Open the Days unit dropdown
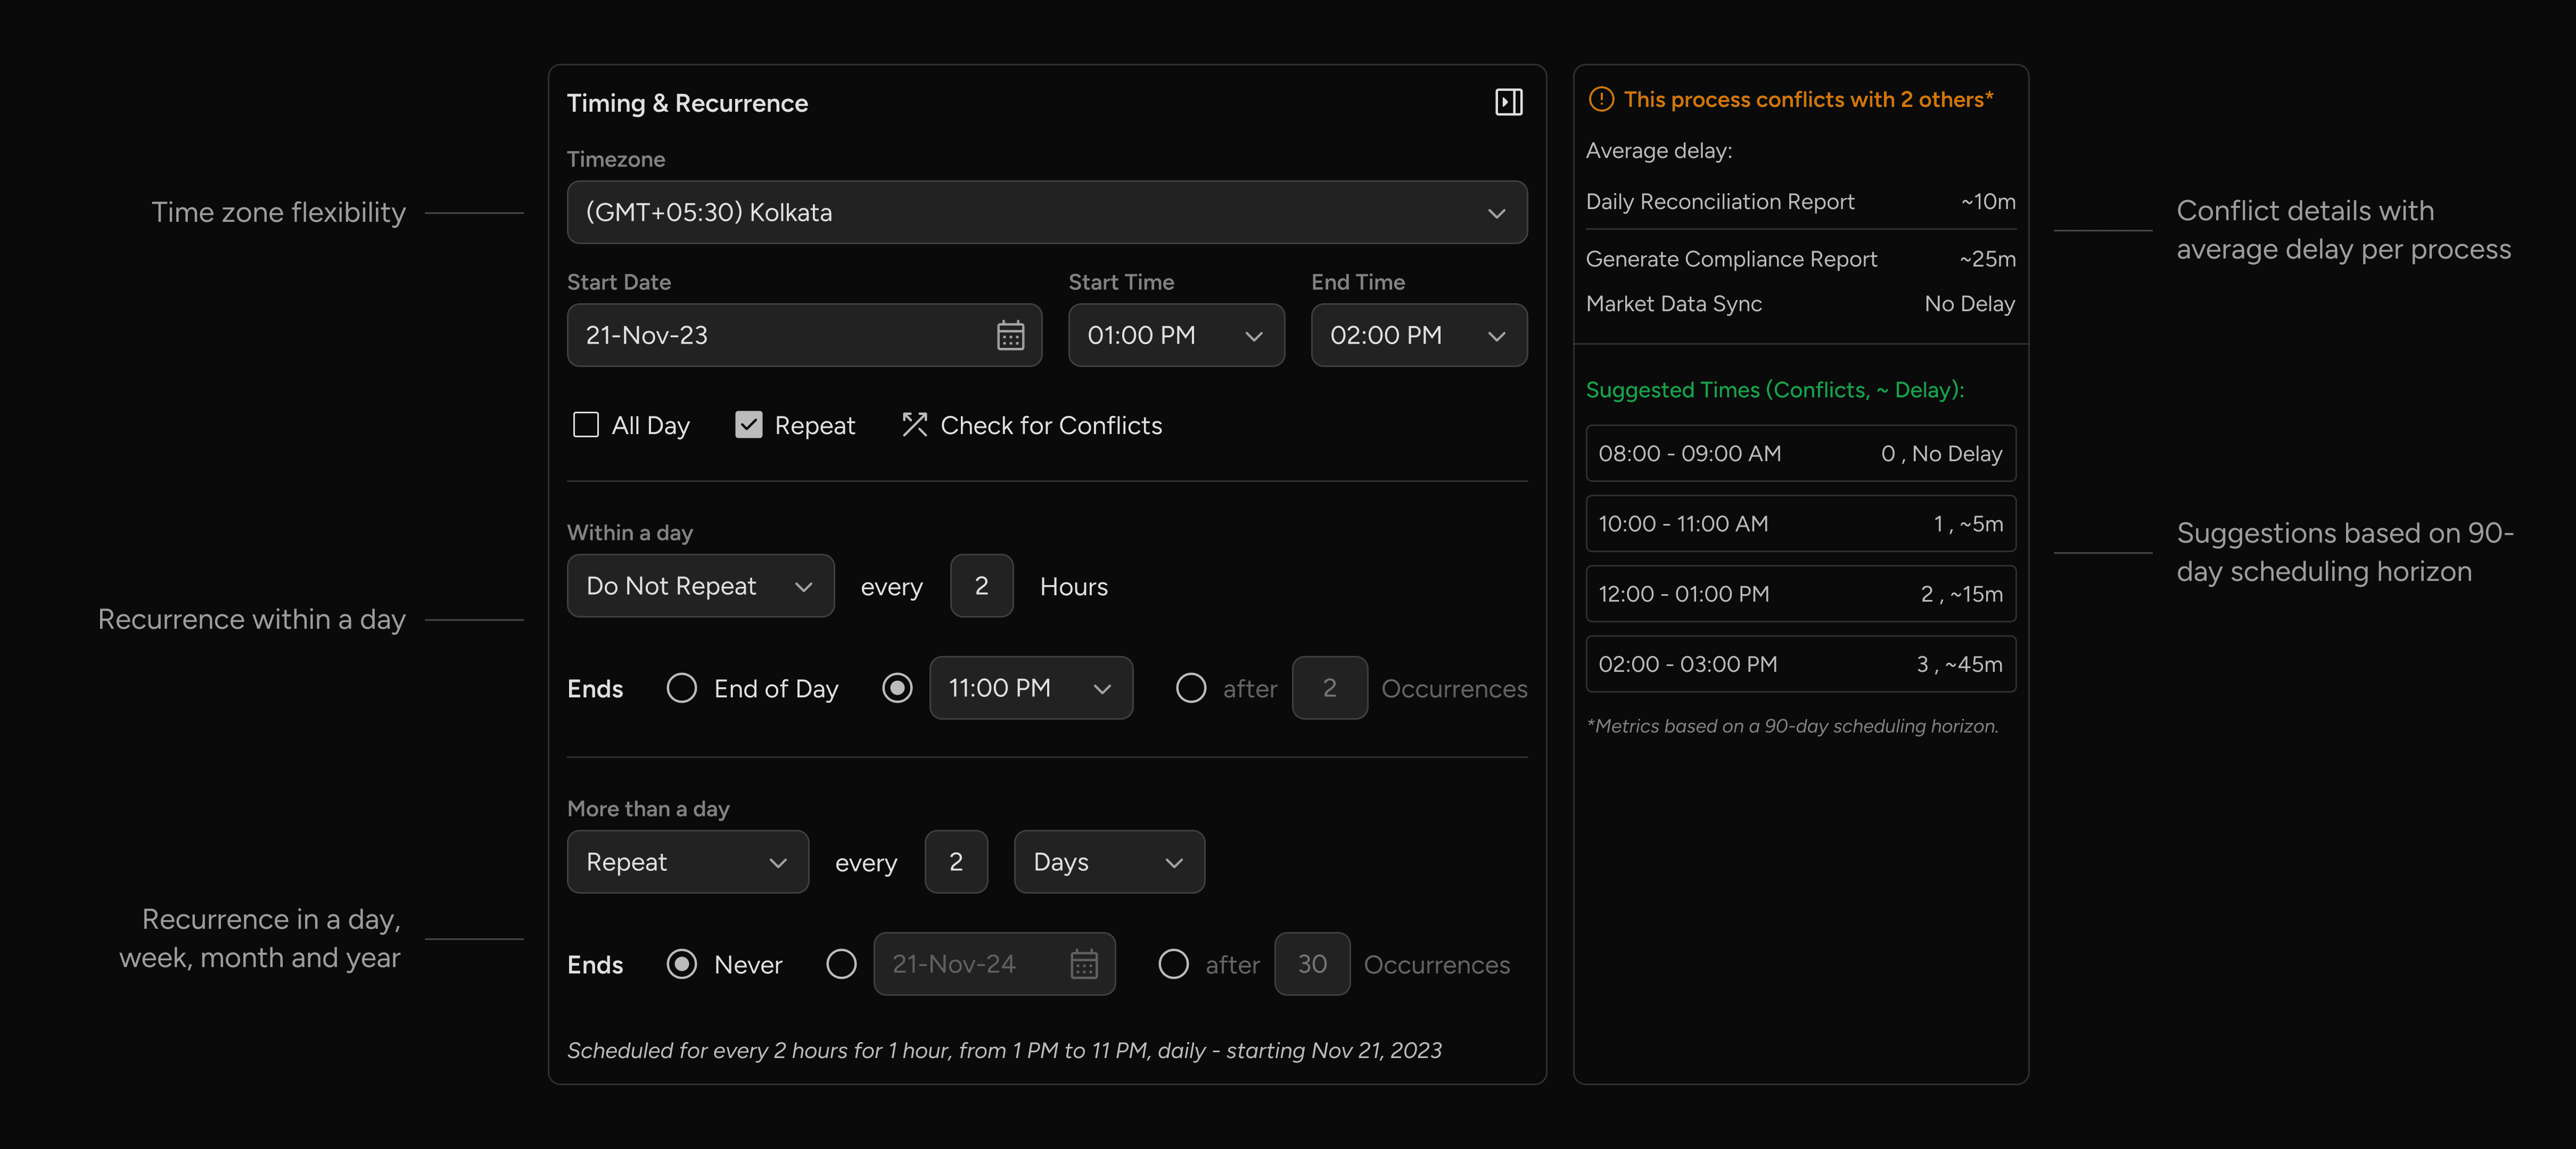Screen dimensions: 2576x1149 1108,861
